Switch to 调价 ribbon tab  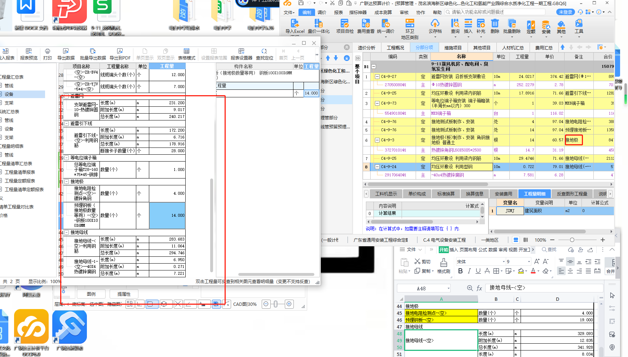322,12
